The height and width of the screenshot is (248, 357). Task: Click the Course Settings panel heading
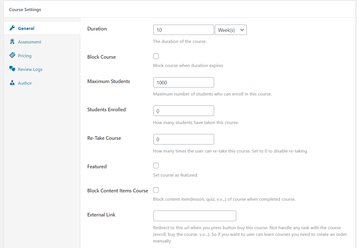25,9
